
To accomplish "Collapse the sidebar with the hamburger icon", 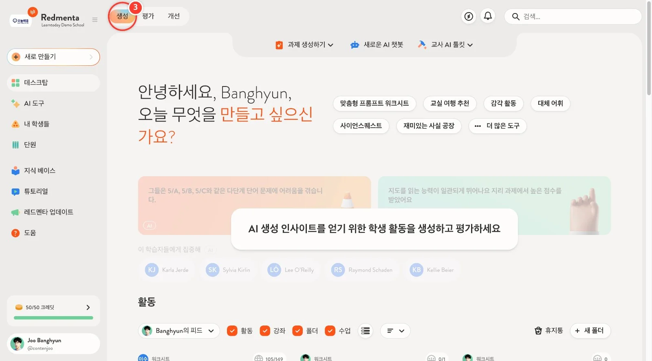I will pos(95,20).
